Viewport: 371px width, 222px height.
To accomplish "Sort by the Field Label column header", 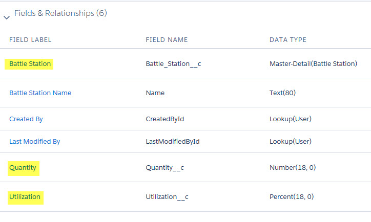I will tap(30, 39).
